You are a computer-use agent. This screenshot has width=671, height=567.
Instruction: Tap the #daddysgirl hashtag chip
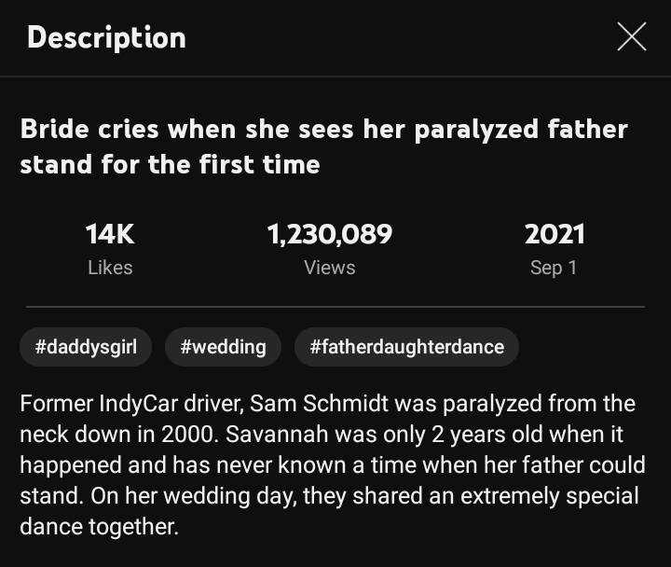click(86, 347)
